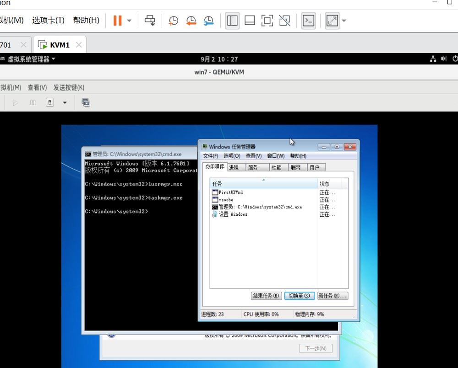Open the 文件(F) menu in Task Manager
458x368 pixels.
pyautogui.click(x=211, y=156)
